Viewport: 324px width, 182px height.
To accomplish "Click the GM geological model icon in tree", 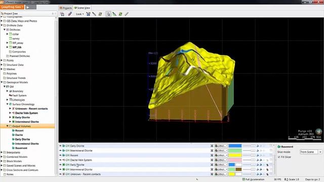I will tap(8, 86).
